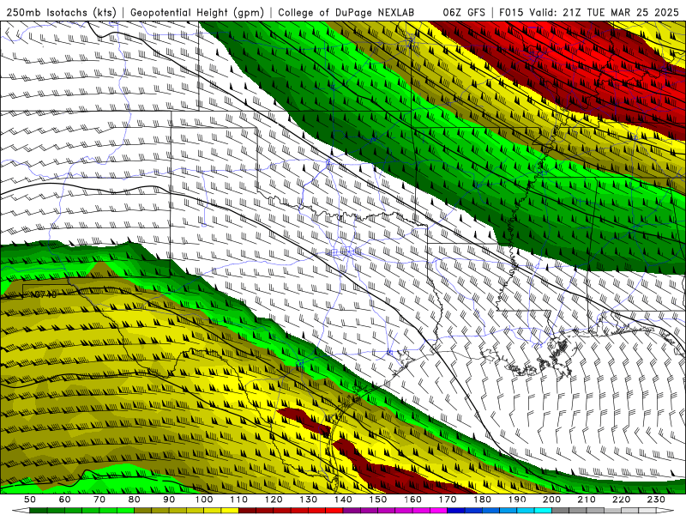Click the 190 label on the color scale
This screenshot has height=515, width=686.
click(517, 500)
